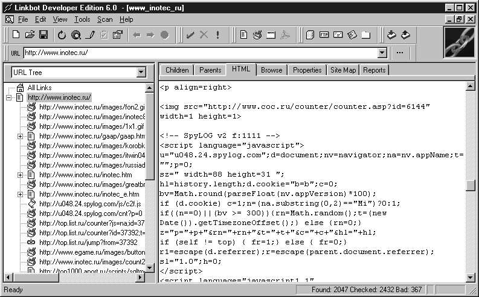
Task: Click the upload tray arrow-up icon
Action: coord(405,35)
